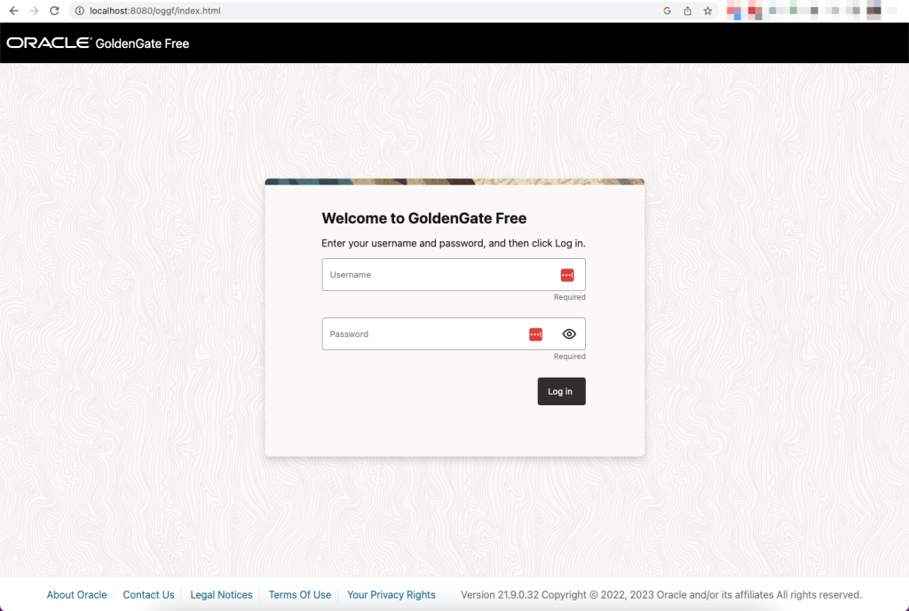Open the share page icon
The height and width of the screenshot is (611, 909).
[x=687, y=11]
